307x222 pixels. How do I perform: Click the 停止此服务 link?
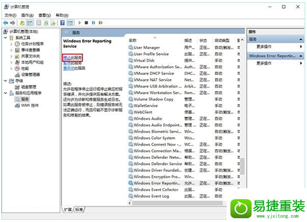(x=72, y=58)
